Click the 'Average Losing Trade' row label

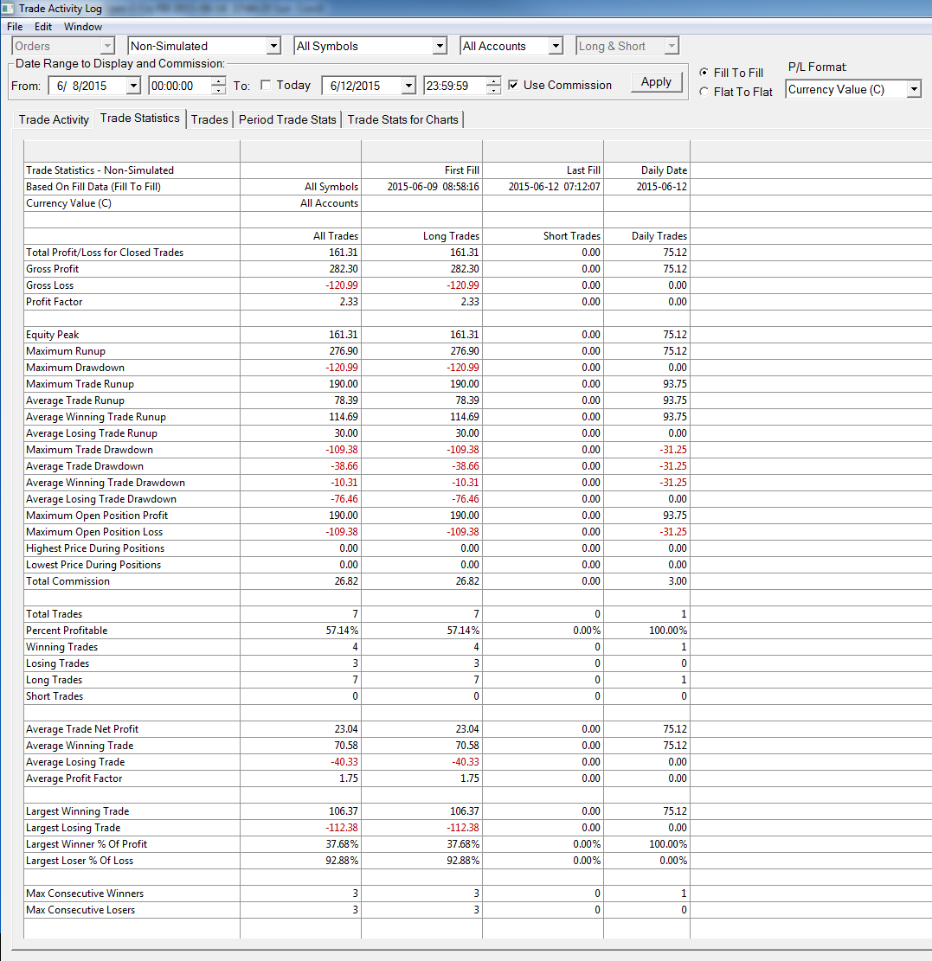[x=75, y=762]
